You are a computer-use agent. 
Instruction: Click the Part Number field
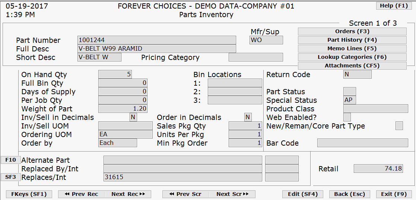click(x=156, y=40)
